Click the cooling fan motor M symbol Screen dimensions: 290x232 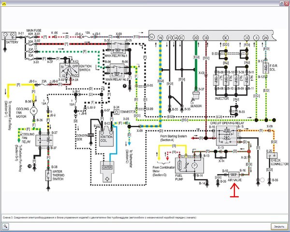point(34,111)
